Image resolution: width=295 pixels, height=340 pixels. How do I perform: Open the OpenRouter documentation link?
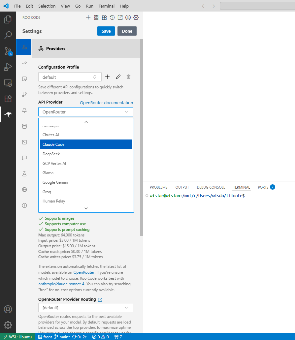107,103
